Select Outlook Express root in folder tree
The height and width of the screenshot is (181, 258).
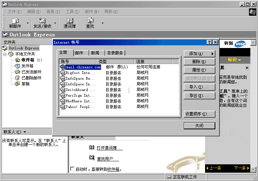click(x=24, y=48)
